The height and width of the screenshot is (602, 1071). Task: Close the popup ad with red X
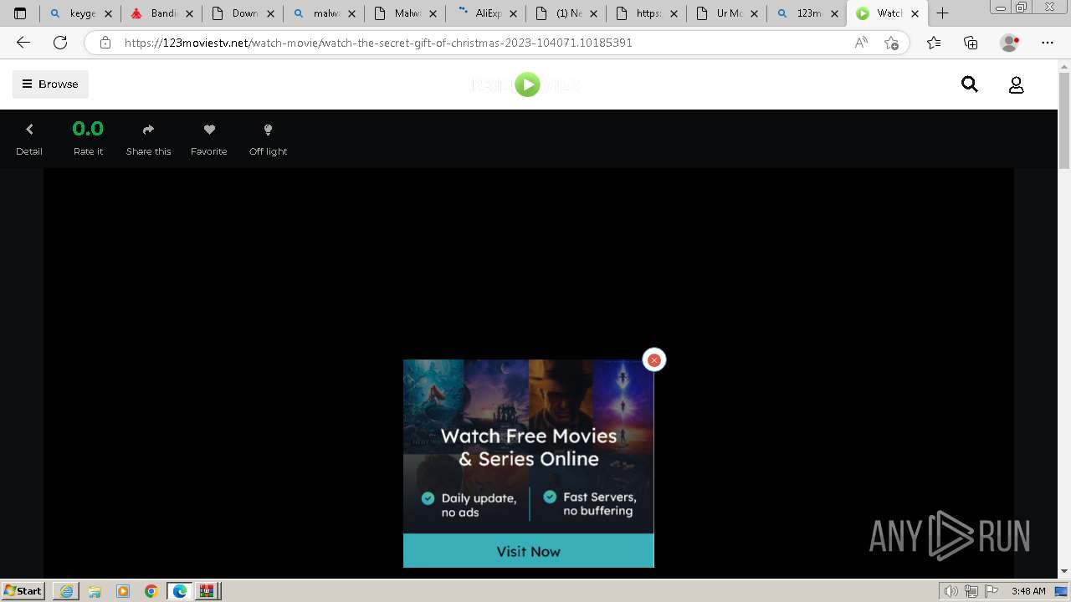point(654,360)
